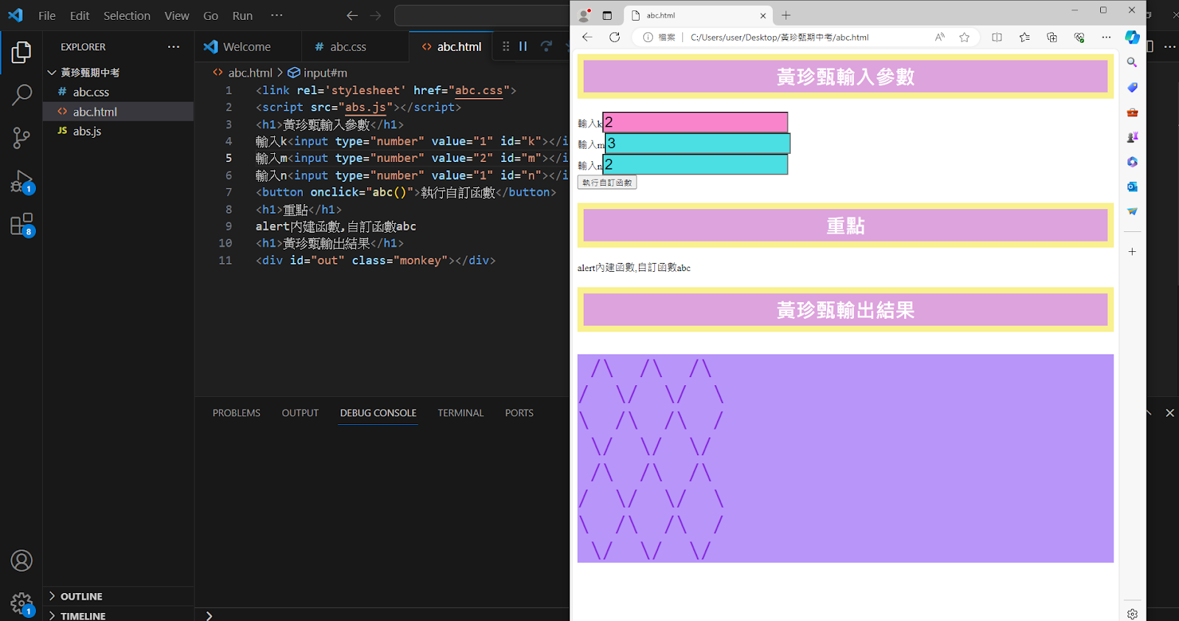The image size is (1179, 621).
Task: Collapse the 黃珍甄期中考 folder
Action: (x=52, y=72)
